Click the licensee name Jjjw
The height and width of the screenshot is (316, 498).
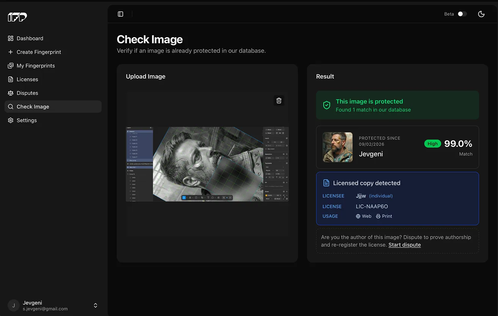[361, 196]
